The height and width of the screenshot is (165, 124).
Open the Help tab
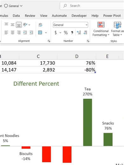[x=95, y=16]
